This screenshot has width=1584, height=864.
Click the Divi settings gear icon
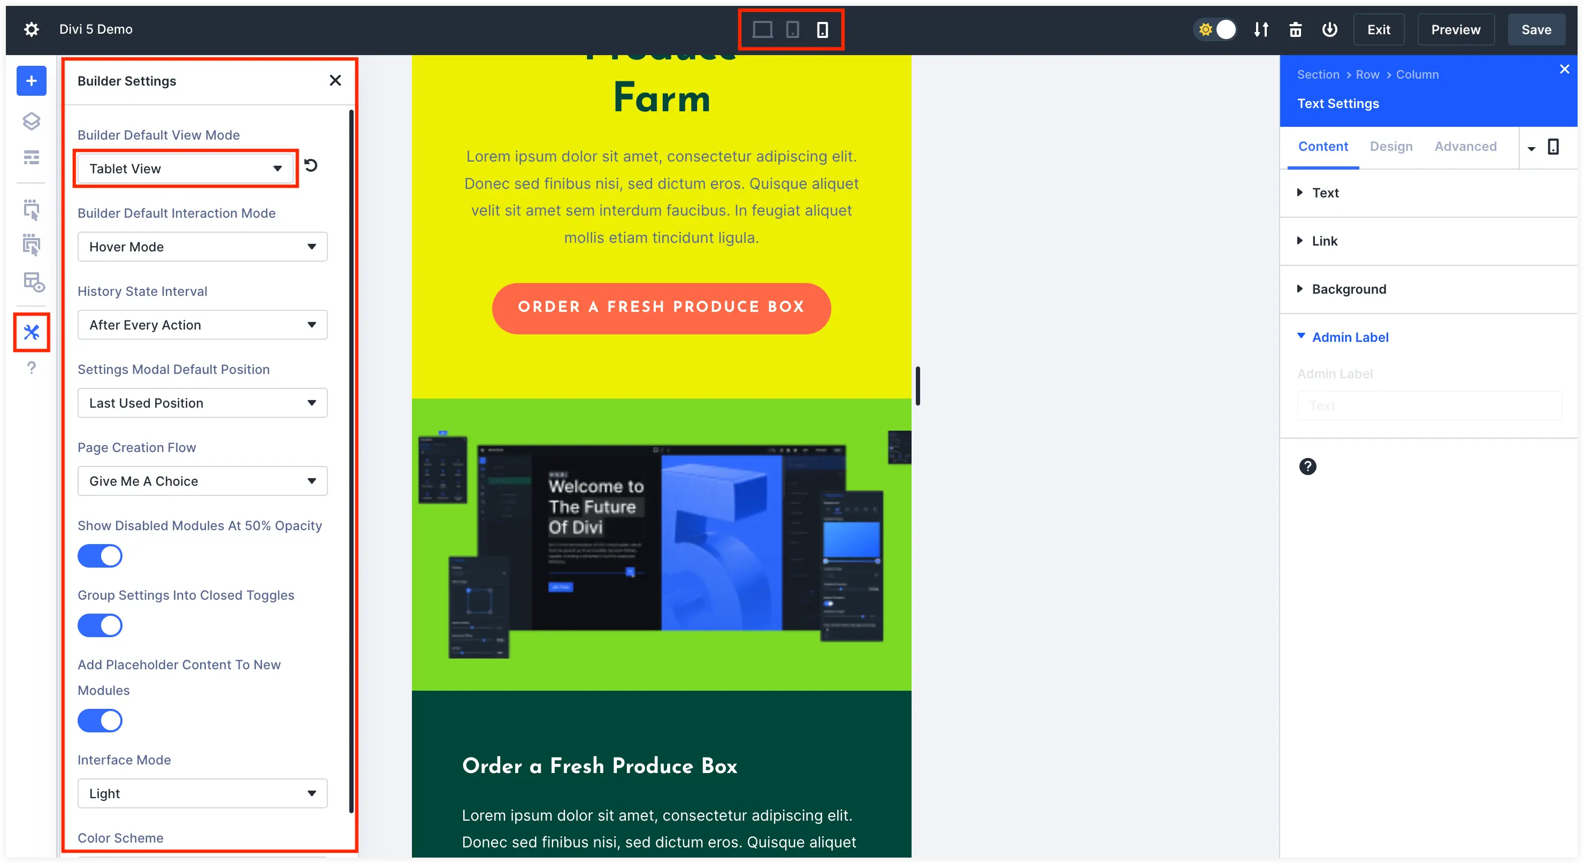[x=30, y=29]
